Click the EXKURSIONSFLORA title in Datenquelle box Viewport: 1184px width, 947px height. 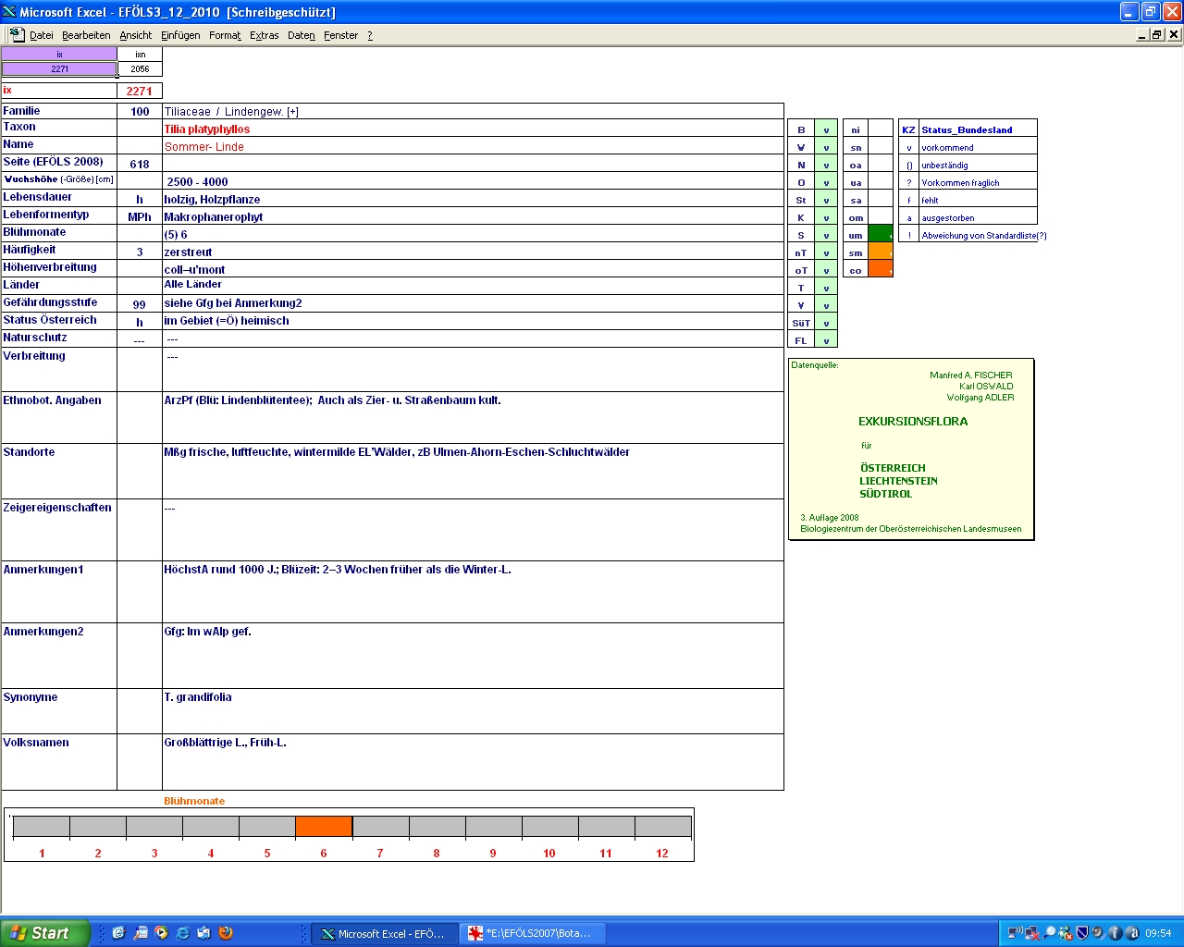(x=913, y=421)
